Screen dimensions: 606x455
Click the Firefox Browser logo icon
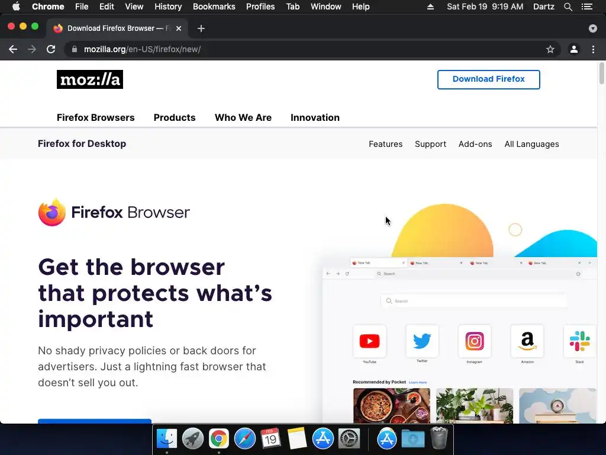[x=52, y=212]
